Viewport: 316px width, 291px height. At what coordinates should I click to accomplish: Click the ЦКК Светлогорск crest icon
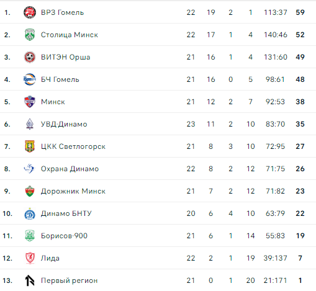click(x=30, y=146)
